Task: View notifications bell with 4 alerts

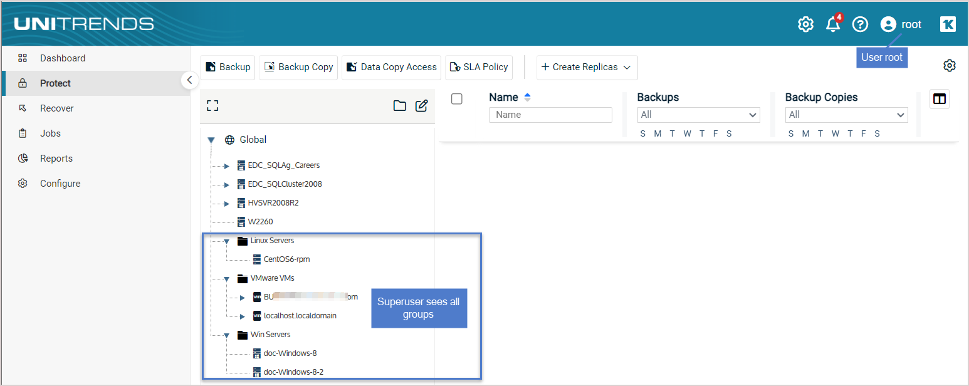Action: [x=833, y=24]
